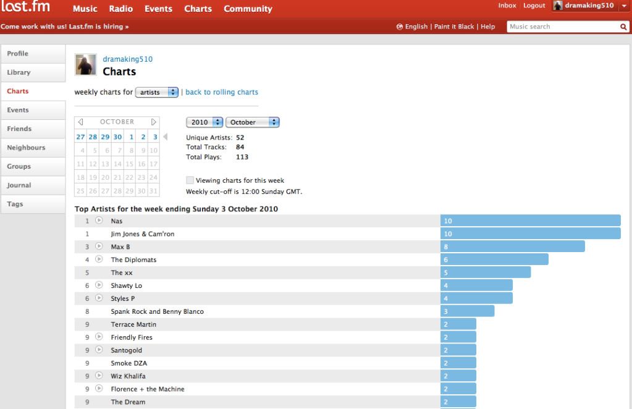Select calendar date 3
Screen dimensions: 632x409
(x=155, y=137)
